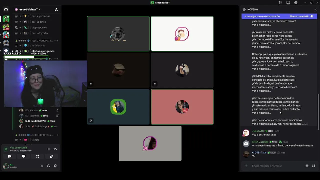
Task: Open noise suppression waveform icon
Action: 49,149
